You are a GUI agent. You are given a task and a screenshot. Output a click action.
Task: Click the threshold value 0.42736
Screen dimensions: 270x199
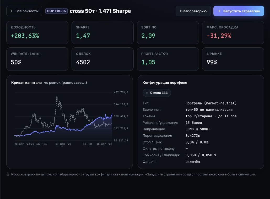tap(193, 136)
